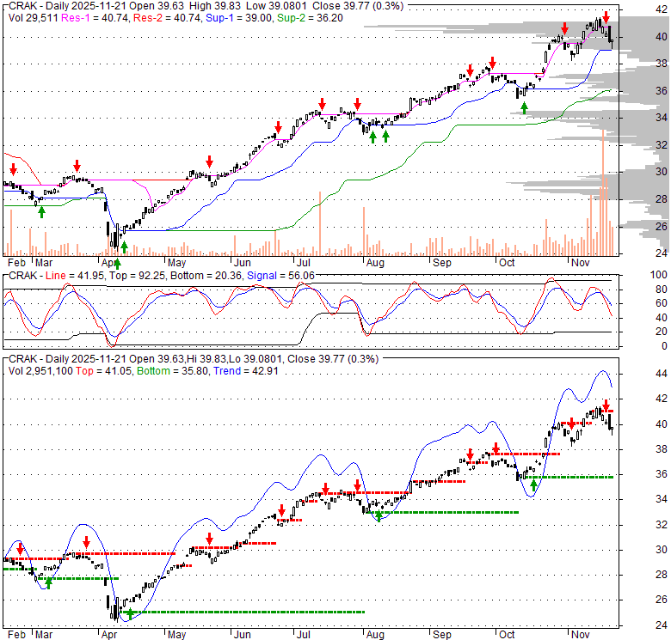
Task: Click red sell arrow above latest November candle, bottom chart
Action: pyautogui.click(x=606, y=405)
